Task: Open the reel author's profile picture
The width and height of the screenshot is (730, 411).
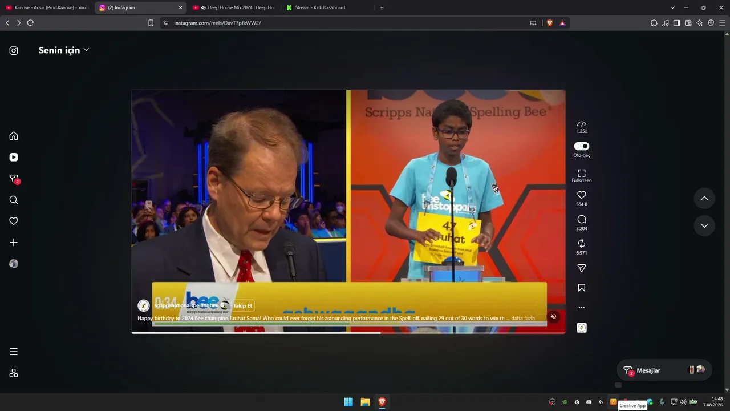Action: click(144, 306)
